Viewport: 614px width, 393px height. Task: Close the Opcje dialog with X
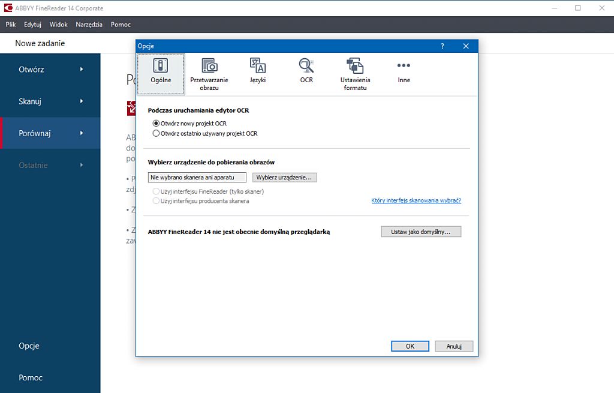(465, 46)
